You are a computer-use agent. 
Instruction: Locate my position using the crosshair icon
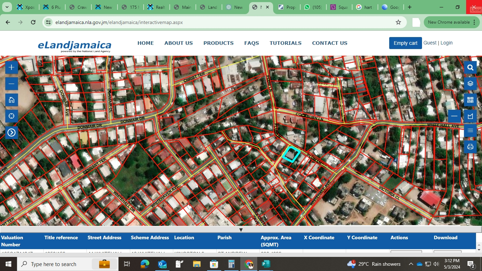(11, 116)
